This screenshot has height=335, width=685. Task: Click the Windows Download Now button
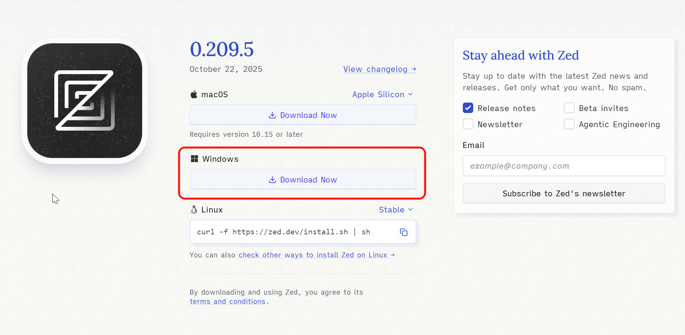tap(303, 179)
